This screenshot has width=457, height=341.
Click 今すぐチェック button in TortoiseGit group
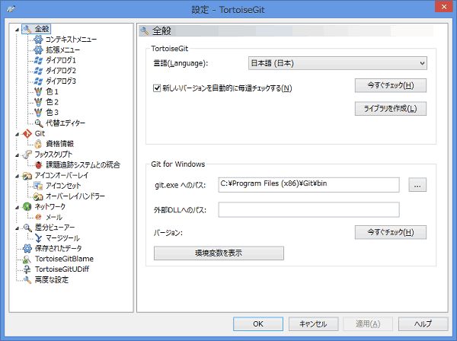391,85
